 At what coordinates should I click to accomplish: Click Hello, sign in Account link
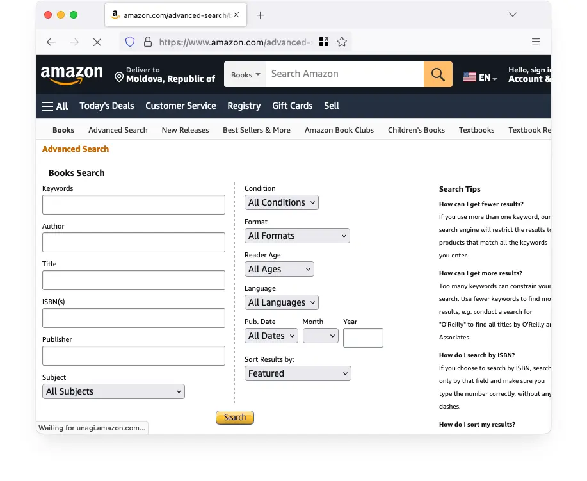(x=529, y=74)
